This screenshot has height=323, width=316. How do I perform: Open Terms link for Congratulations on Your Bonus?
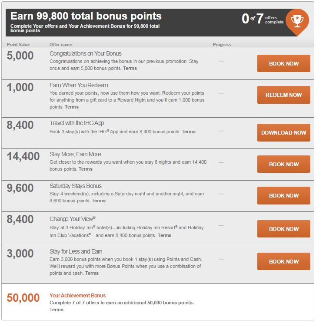pos(130,69)
